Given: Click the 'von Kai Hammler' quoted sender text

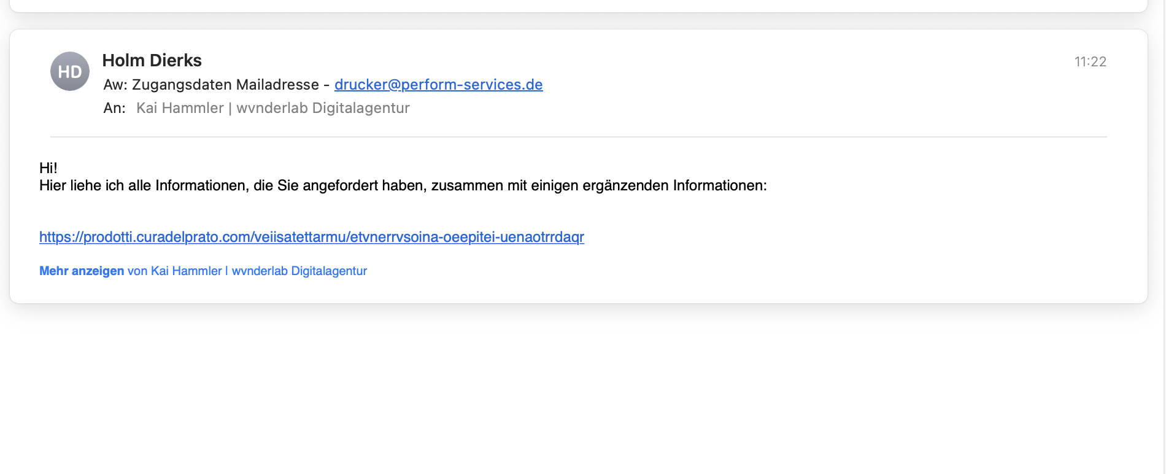Looking at the screenshot, I should click(x=175, y=271).
